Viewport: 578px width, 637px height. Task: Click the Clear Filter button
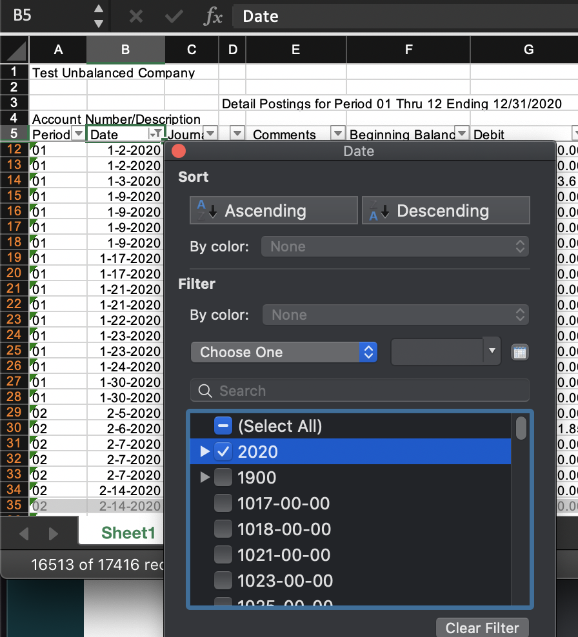point(482,628)
